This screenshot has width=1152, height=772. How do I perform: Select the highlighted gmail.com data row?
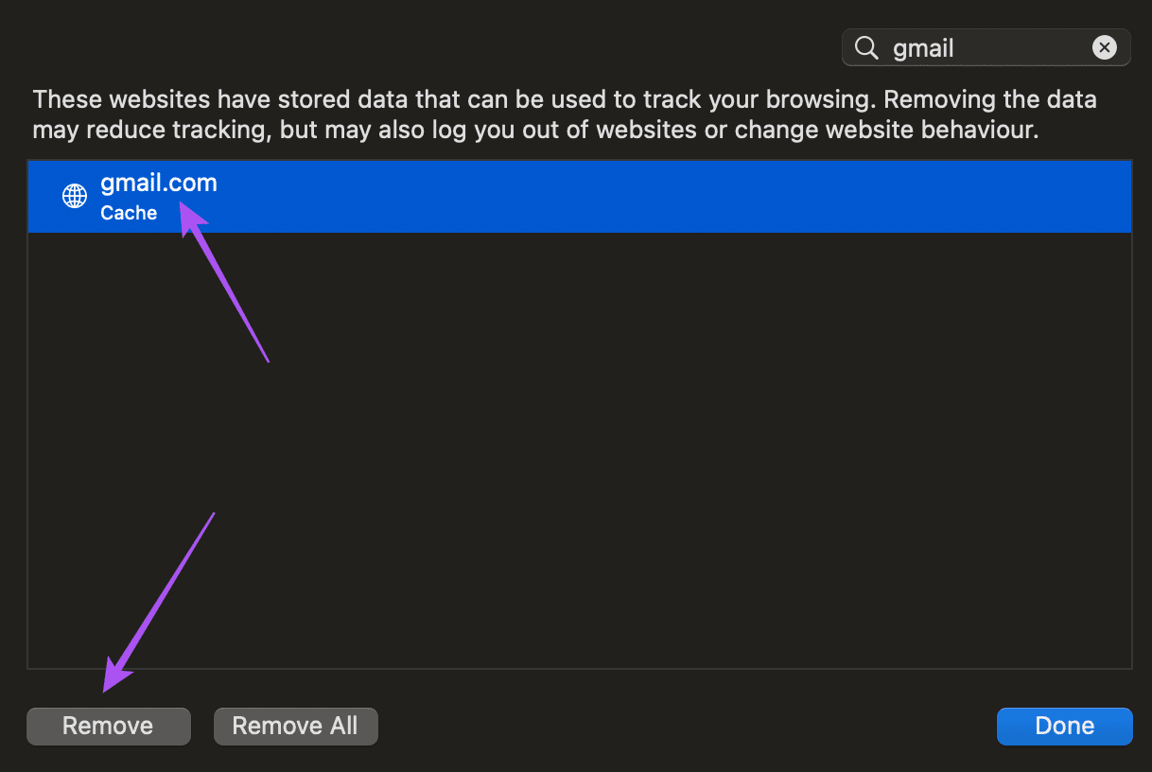click(378, 196)
